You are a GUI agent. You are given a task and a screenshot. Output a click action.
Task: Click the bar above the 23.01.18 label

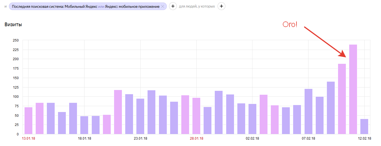click(x=140, y=116)
